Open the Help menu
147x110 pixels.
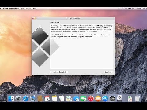click(x=35, y=9)
